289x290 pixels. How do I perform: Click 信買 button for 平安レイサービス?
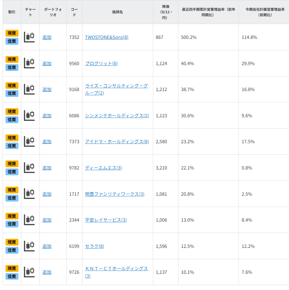[x=12, y=224]
